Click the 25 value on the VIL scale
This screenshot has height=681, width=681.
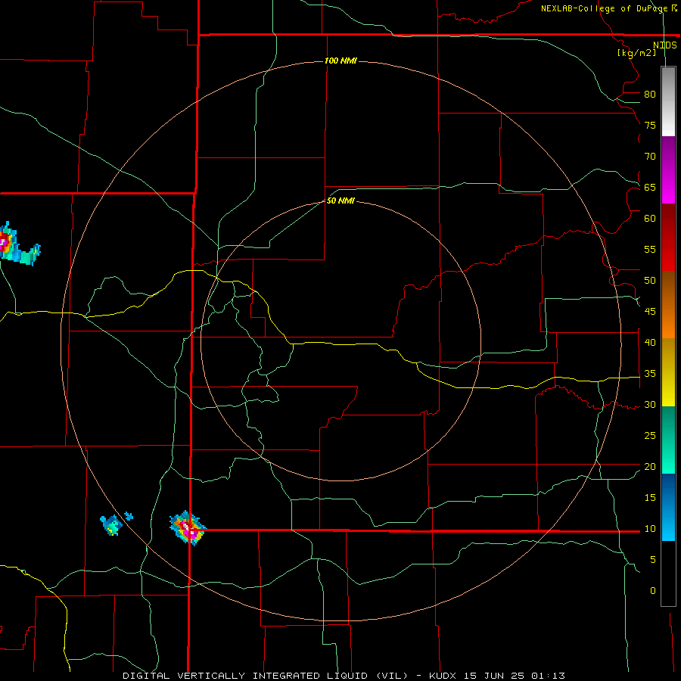pyautogui.click(x=650, y=436)
